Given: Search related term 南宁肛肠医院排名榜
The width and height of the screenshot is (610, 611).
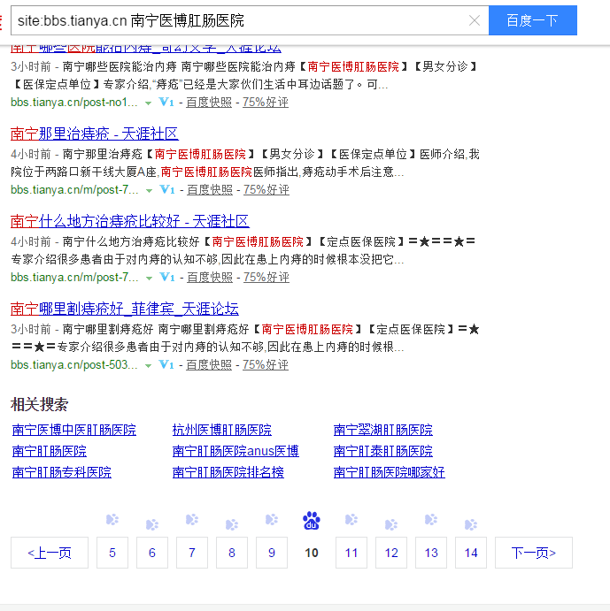Looking at the screenshot, I should click(x=228, y=472).
